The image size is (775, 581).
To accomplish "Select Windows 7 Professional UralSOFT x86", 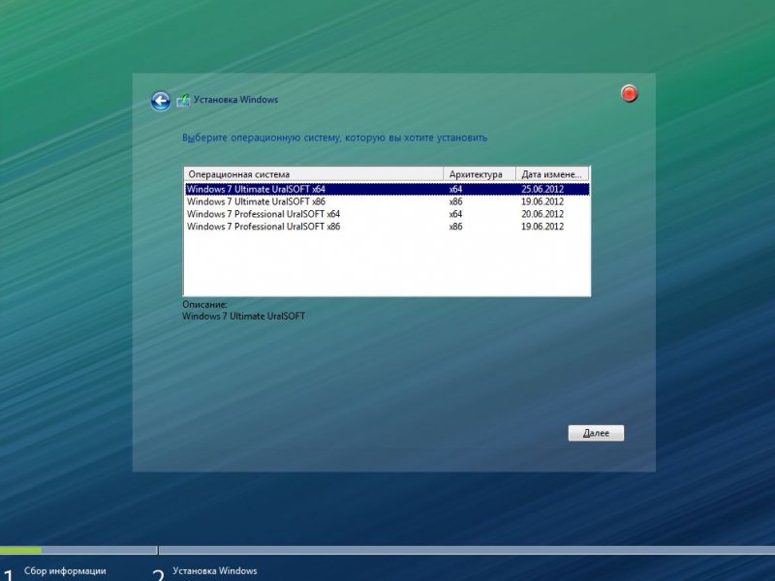I will tap(387, 227).
